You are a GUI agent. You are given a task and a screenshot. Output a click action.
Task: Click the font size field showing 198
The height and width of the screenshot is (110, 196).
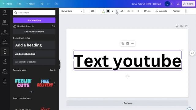(x=92, y=11)
